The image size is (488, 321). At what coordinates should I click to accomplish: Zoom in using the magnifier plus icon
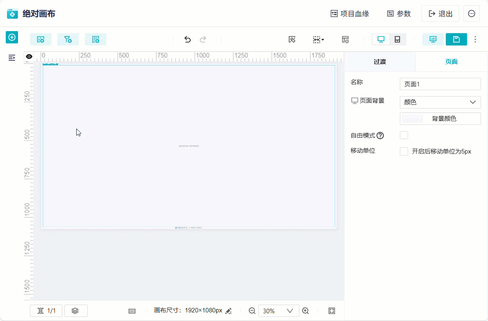pos(306,311)
